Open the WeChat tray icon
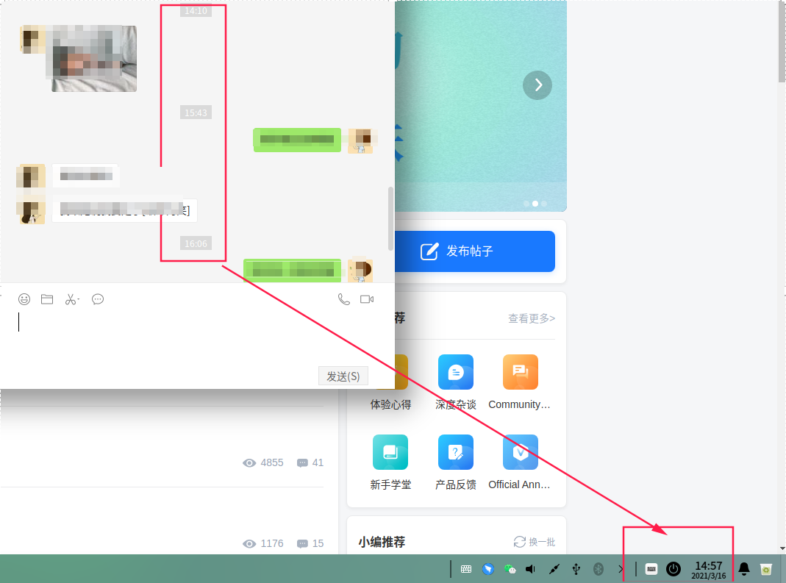Viewport: 786px width, 583px height. [510, 569]
